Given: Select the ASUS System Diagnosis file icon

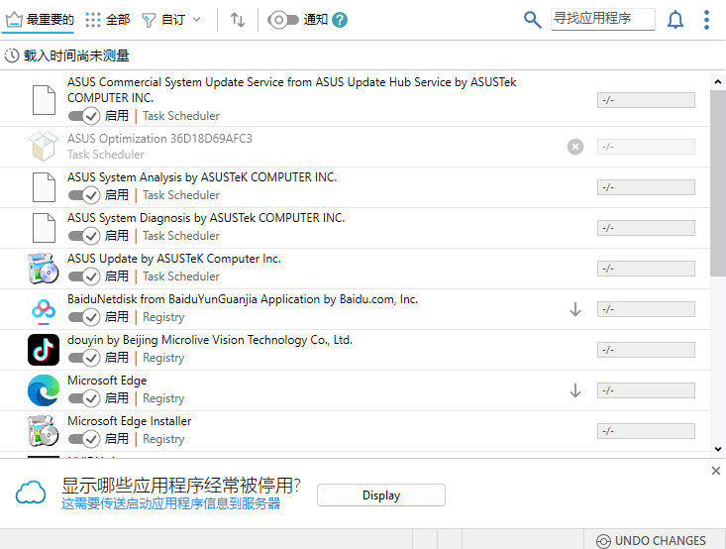Looking at the screenshot, I should [x=44, y=228].
